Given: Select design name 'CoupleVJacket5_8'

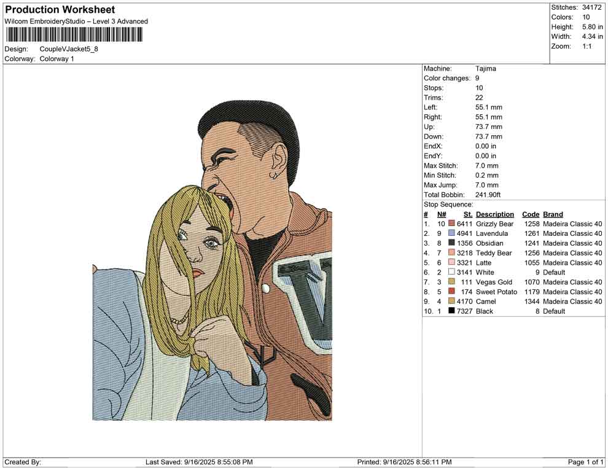Looking at the screenshot, I should coord(69,49).
